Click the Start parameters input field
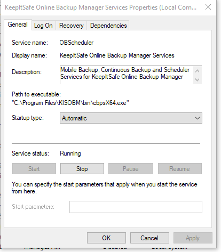The width and height of the screenshot is (221, 252). [136, 207]
